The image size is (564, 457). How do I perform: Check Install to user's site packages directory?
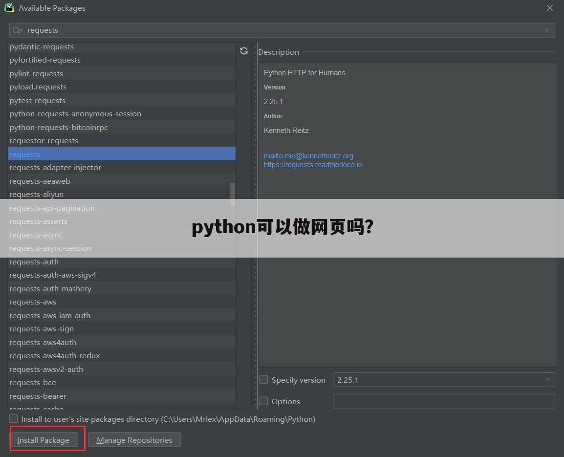pyautogui.click(x=13, y=418)
